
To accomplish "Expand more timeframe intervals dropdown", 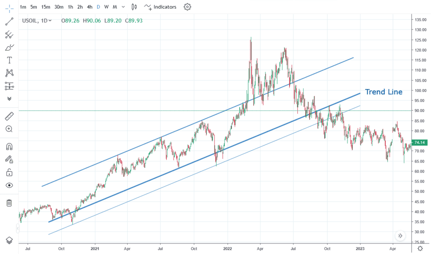I will tap(124, 7).
